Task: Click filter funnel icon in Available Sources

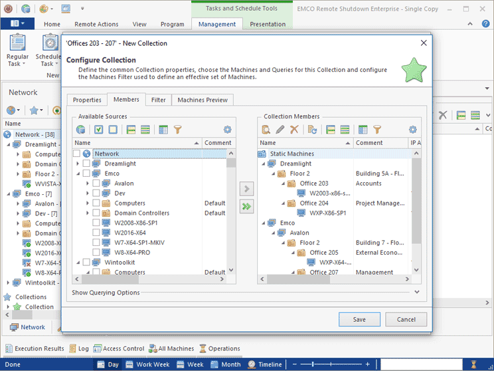Action: pos(178,130)
